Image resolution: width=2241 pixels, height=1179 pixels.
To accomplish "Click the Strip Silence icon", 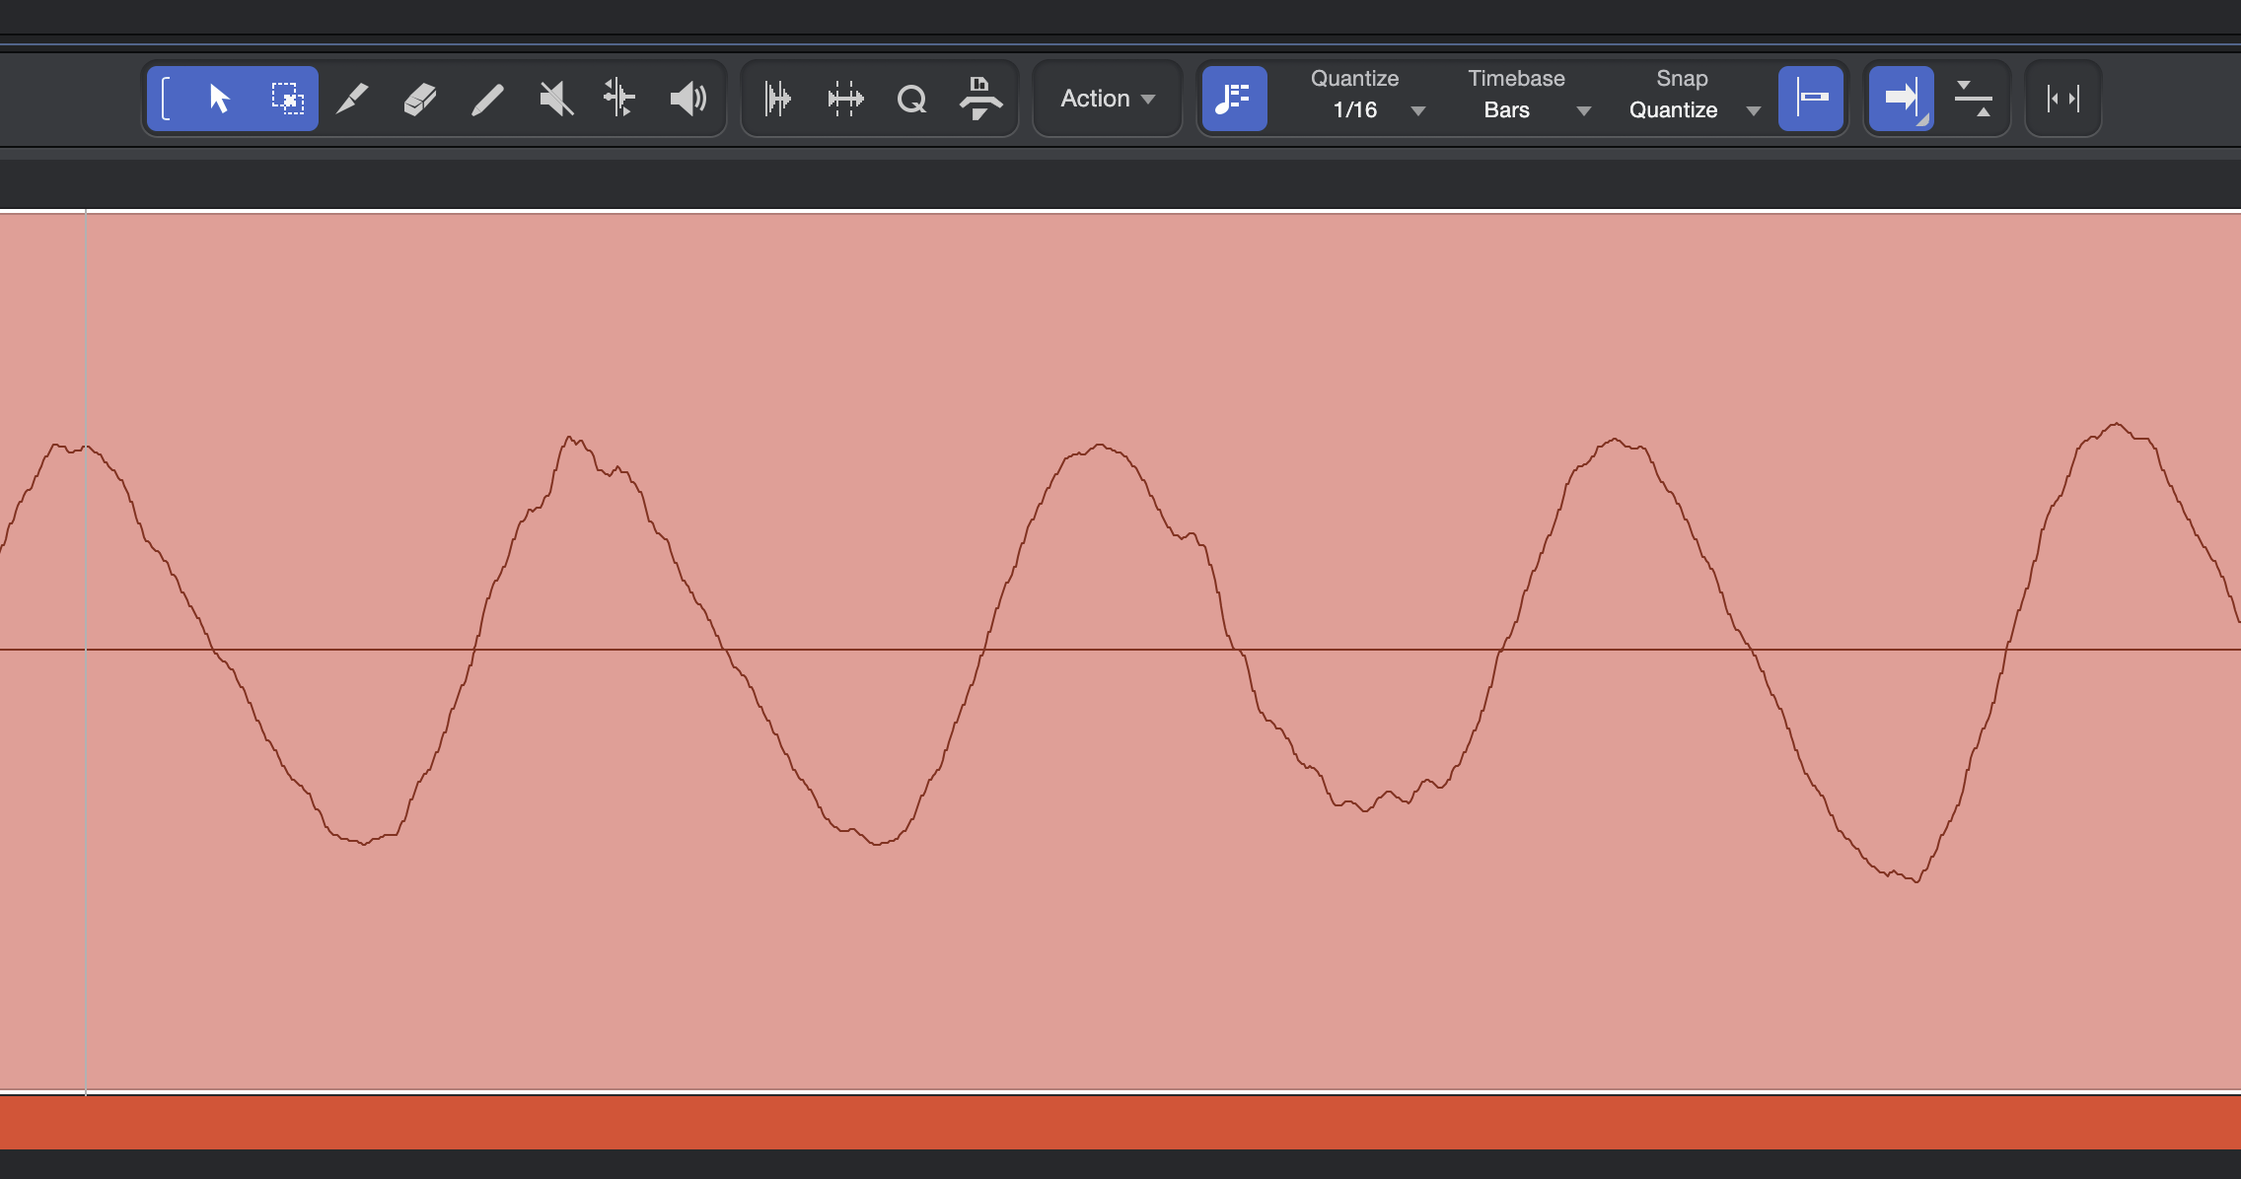I will [x=845, y=99].
